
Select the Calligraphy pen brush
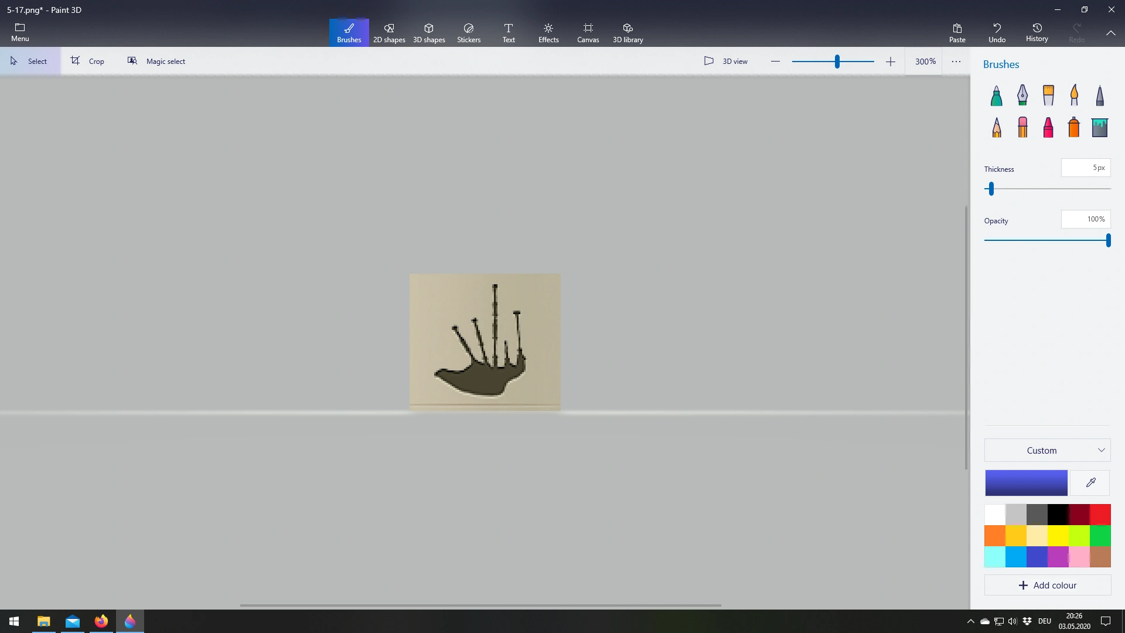click(1022, 96)
